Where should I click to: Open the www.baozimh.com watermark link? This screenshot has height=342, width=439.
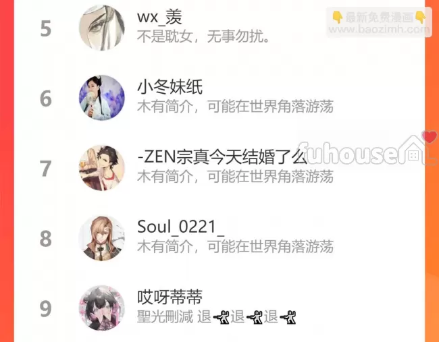click(x=378, y=30)
